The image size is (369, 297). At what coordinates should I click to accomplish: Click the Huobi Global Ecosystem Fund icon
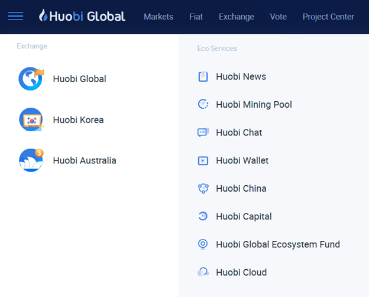click(x=203, y=244)
